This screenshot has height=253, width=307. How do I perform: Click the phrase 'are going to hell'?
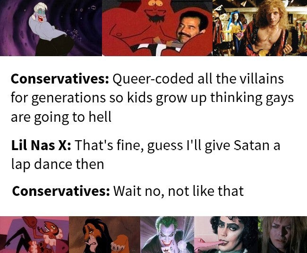pyautogui.click(x=61, y=118)
